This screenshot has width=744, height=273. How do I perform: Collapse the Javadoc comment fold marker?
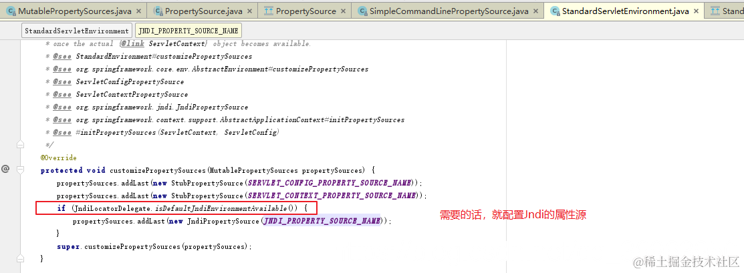[20, 144]
